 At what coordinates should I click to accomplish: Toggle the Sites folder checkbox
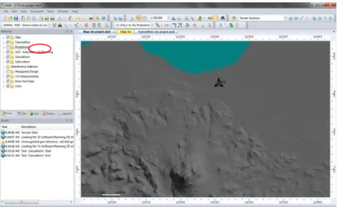point(8,37)
